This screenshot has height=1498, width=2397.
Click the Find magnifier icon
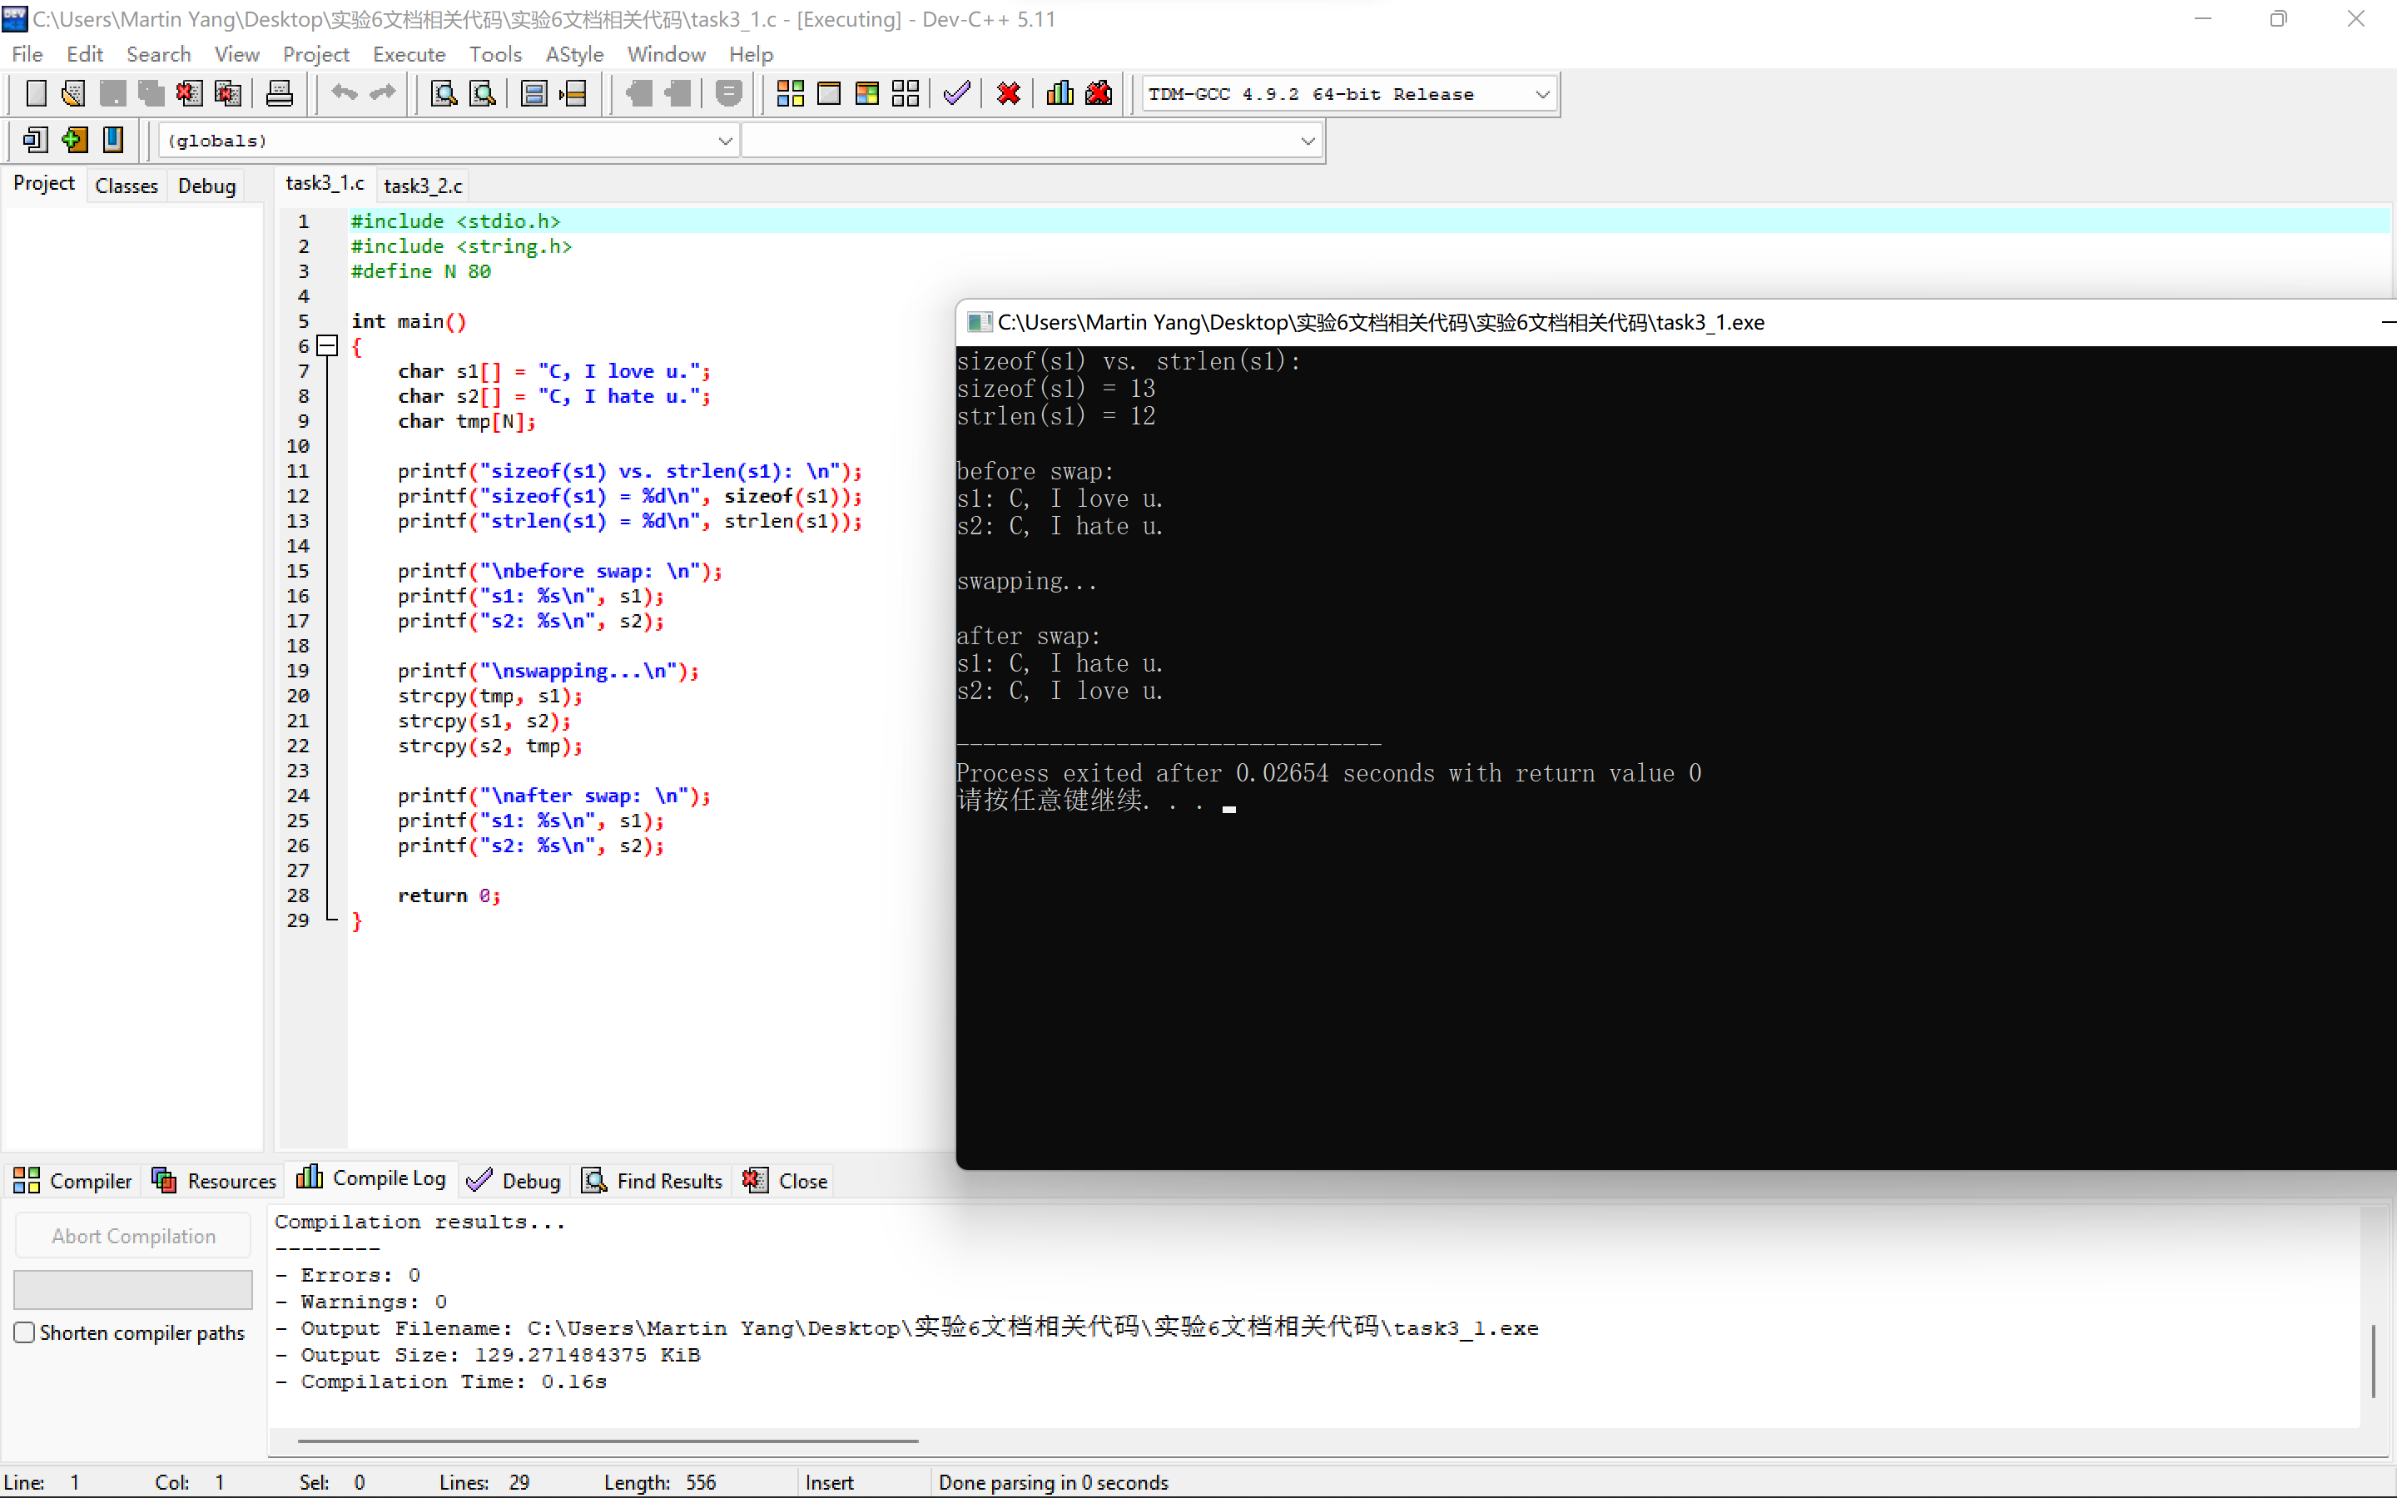(x=443, y=94)
